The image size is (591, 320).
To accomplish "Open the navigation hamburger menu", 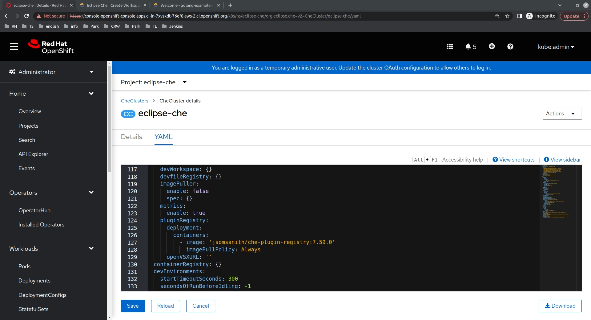I will coord(14,46).
